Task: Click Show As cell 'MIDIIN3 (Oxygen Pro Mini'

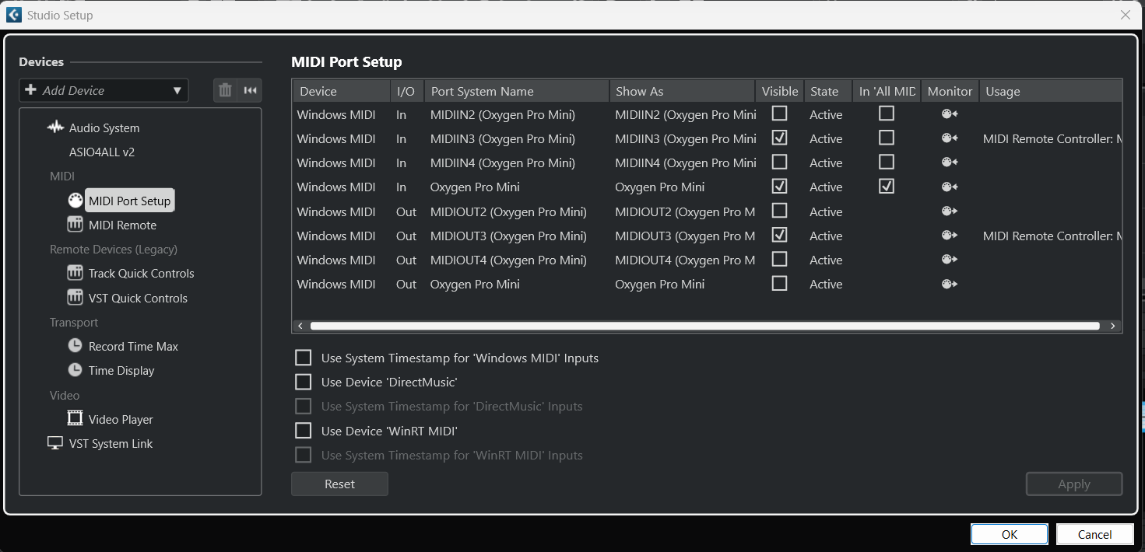Action: point(685,138)
